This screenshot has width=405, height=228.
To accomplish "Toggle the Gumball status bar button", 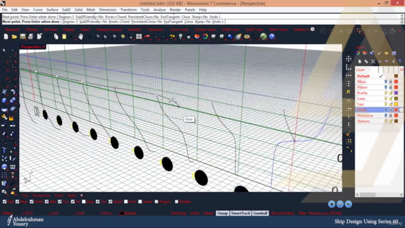I will click(260, 213).
